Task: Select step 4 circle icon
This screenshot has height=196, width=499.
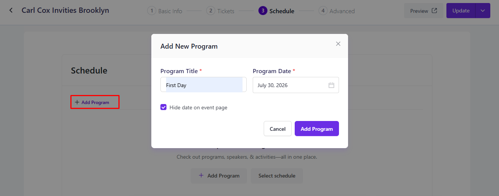Action: [x=323, y=11]
